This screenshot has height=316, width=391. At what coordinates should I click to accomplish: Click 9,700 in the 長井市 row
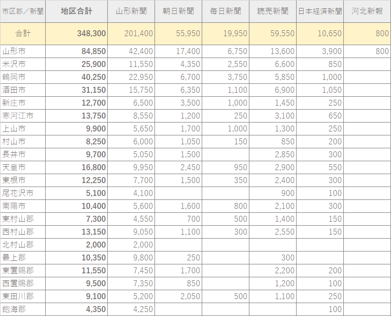click(x=77, y=155)
